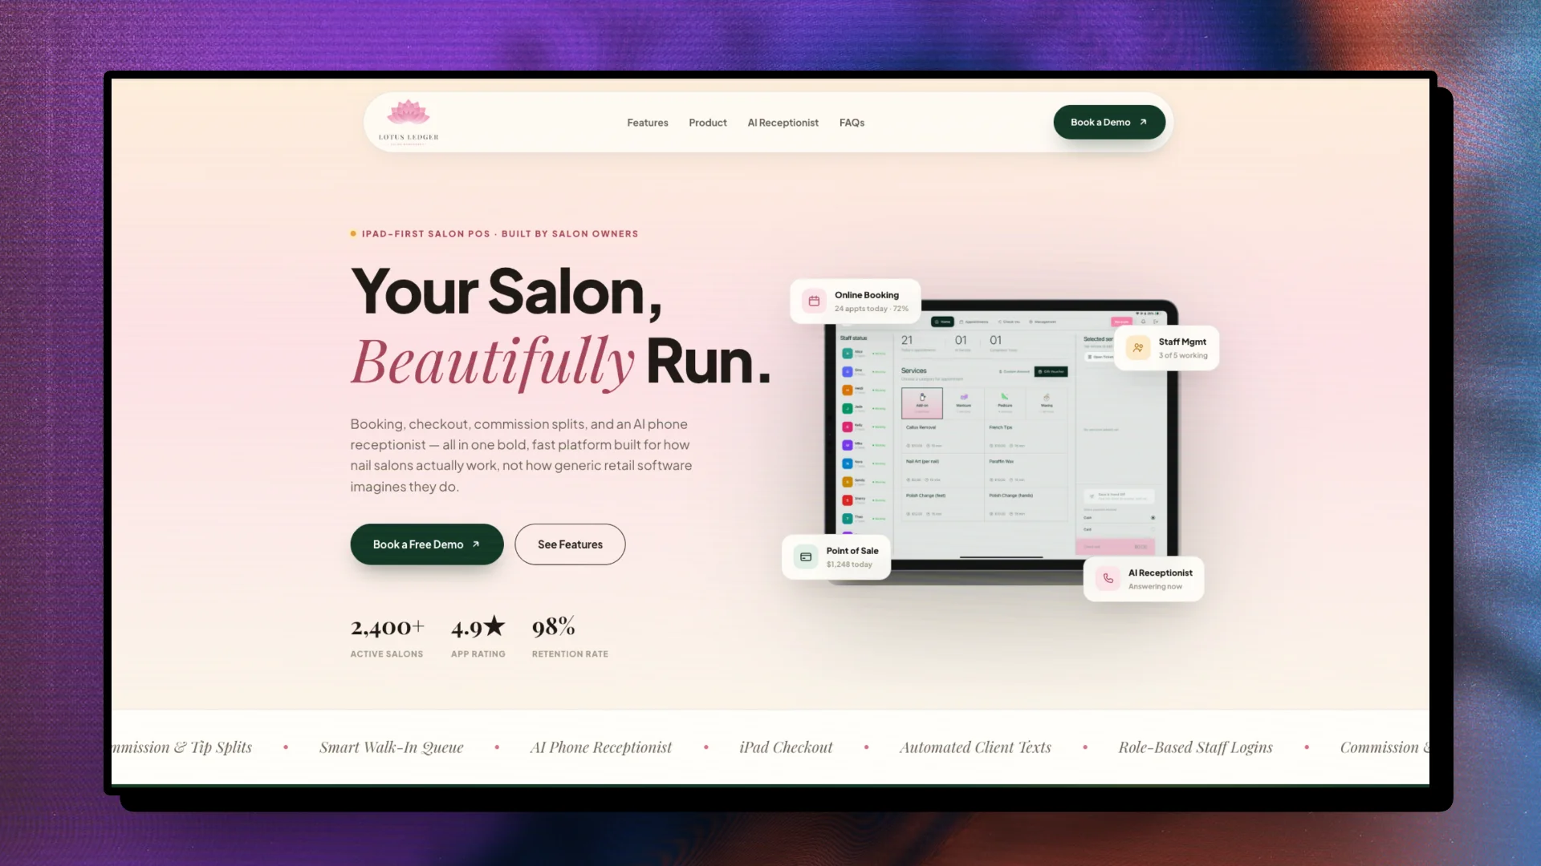Click the dark Gift Voucher button in mockup
The height and width of the screenshot is (866, 1541).
click(1051, 371)
